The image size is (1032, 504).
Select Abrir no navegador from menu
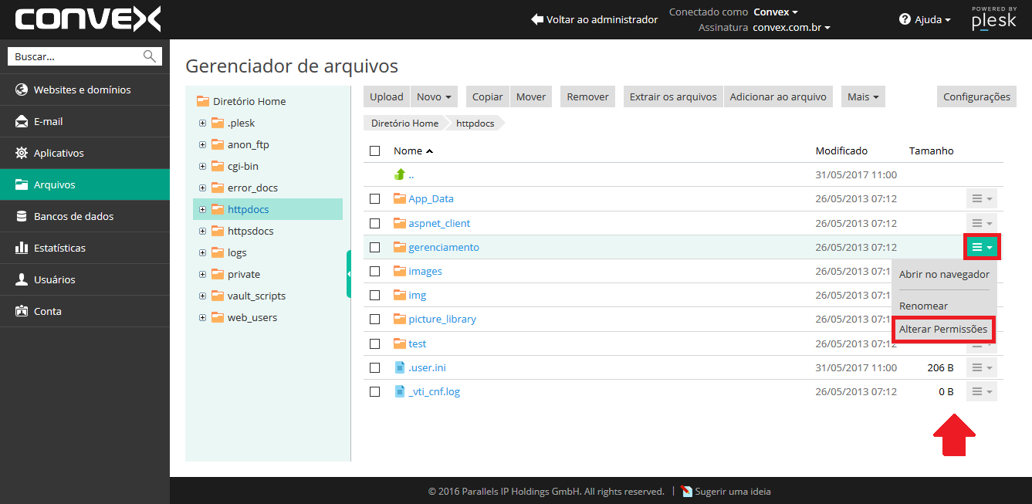944,274
